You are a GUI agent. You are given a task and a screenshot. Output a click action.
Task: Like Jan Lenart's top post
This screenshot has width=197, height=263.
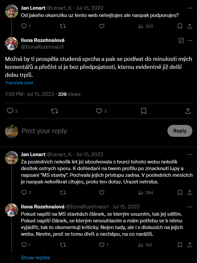click(x=102, y=26)
